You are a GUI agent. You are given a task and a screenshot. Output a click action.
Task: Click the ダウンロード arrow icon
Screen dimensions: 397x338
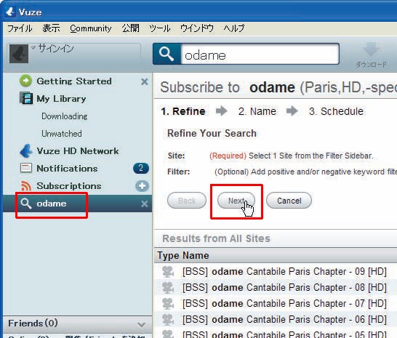[371, 49]
